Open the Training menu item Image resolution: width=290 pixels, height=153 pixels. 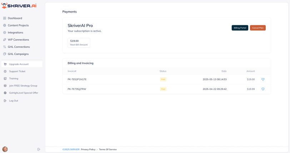[x=14, y=78]
